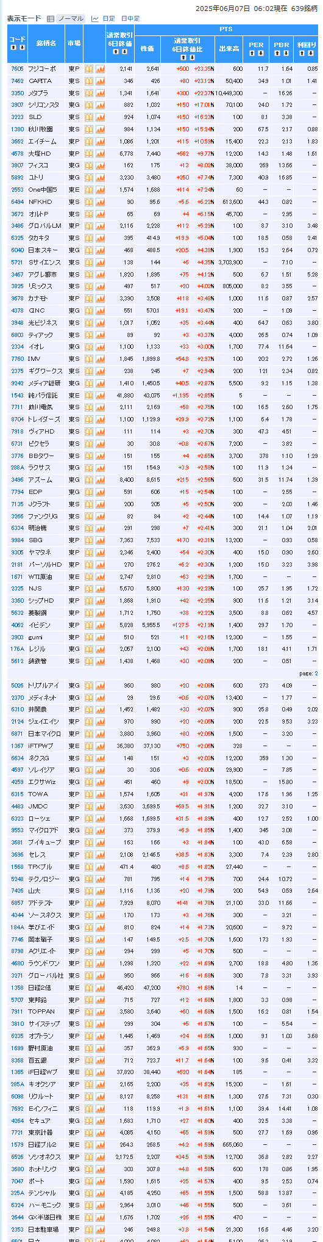Sort 利回り column descending

(x=311, y=53)
